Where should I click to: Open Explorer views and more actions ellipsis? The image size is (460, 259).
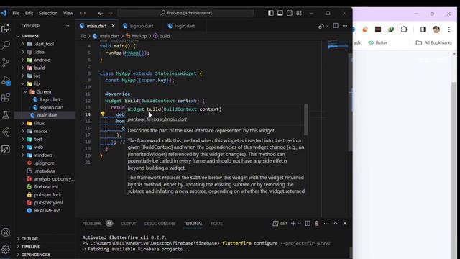click(x=67, y=26)
